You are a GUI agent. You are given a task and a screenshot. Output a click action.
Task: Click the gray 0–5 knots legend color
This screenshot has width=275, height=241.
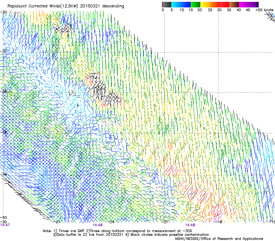(x=166, y=4)
